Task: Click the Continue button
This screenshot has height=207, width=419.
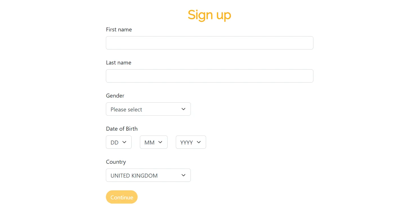Action: tap(122, 197)
